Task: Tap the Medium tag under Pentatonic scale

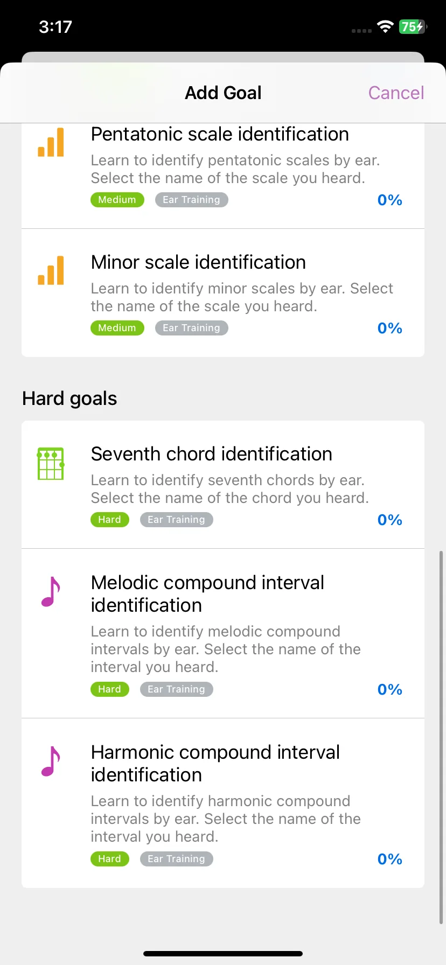Action: click(117, 200)
